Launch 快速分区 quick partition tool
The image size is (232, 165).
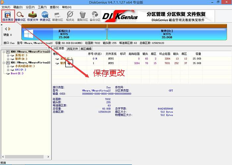click(x=45, y=16)
